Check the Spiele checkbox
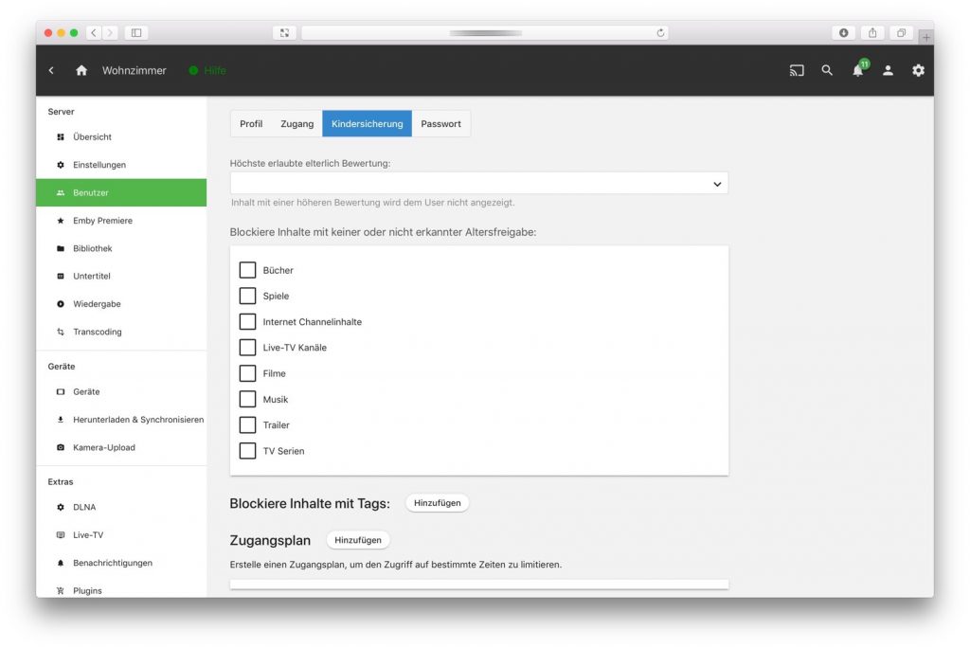 pos(247,296)
